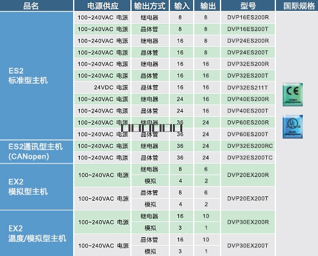Select output value 8 in DVP24ES200T row
Screen dimensions: 318x256
pos(206,52)
